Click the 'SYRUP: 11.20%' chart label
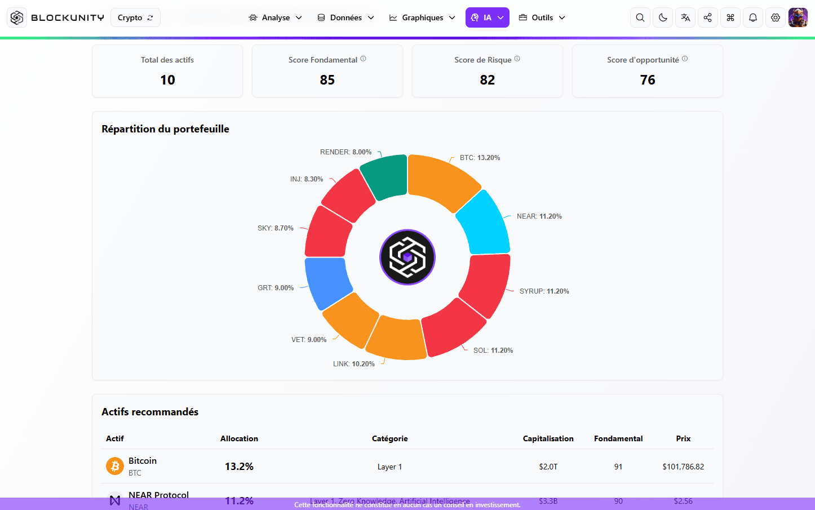815x510 pixels. click(x=544, y=291)
